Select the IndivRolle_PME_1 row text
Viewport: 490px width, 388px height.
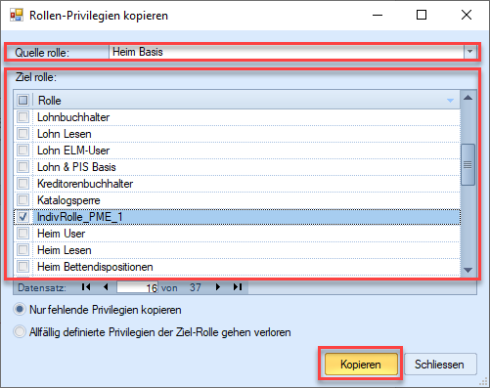click(80, 217)
